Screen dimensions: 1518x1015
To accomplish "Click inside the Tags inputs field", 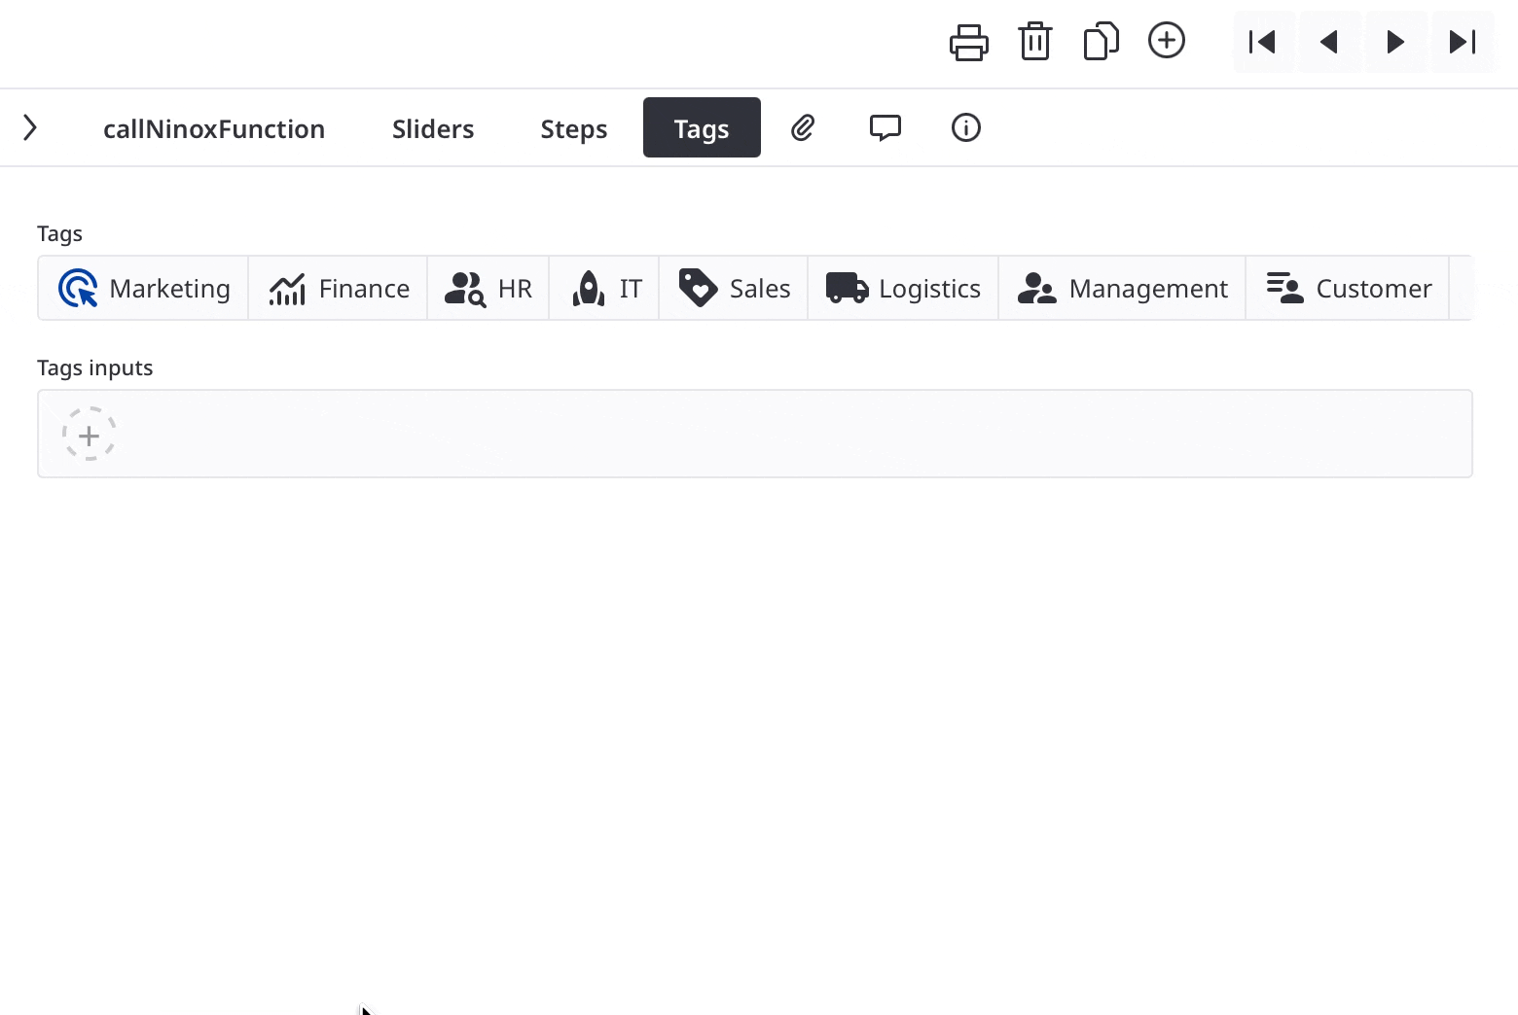I will [x=755, y=434].
